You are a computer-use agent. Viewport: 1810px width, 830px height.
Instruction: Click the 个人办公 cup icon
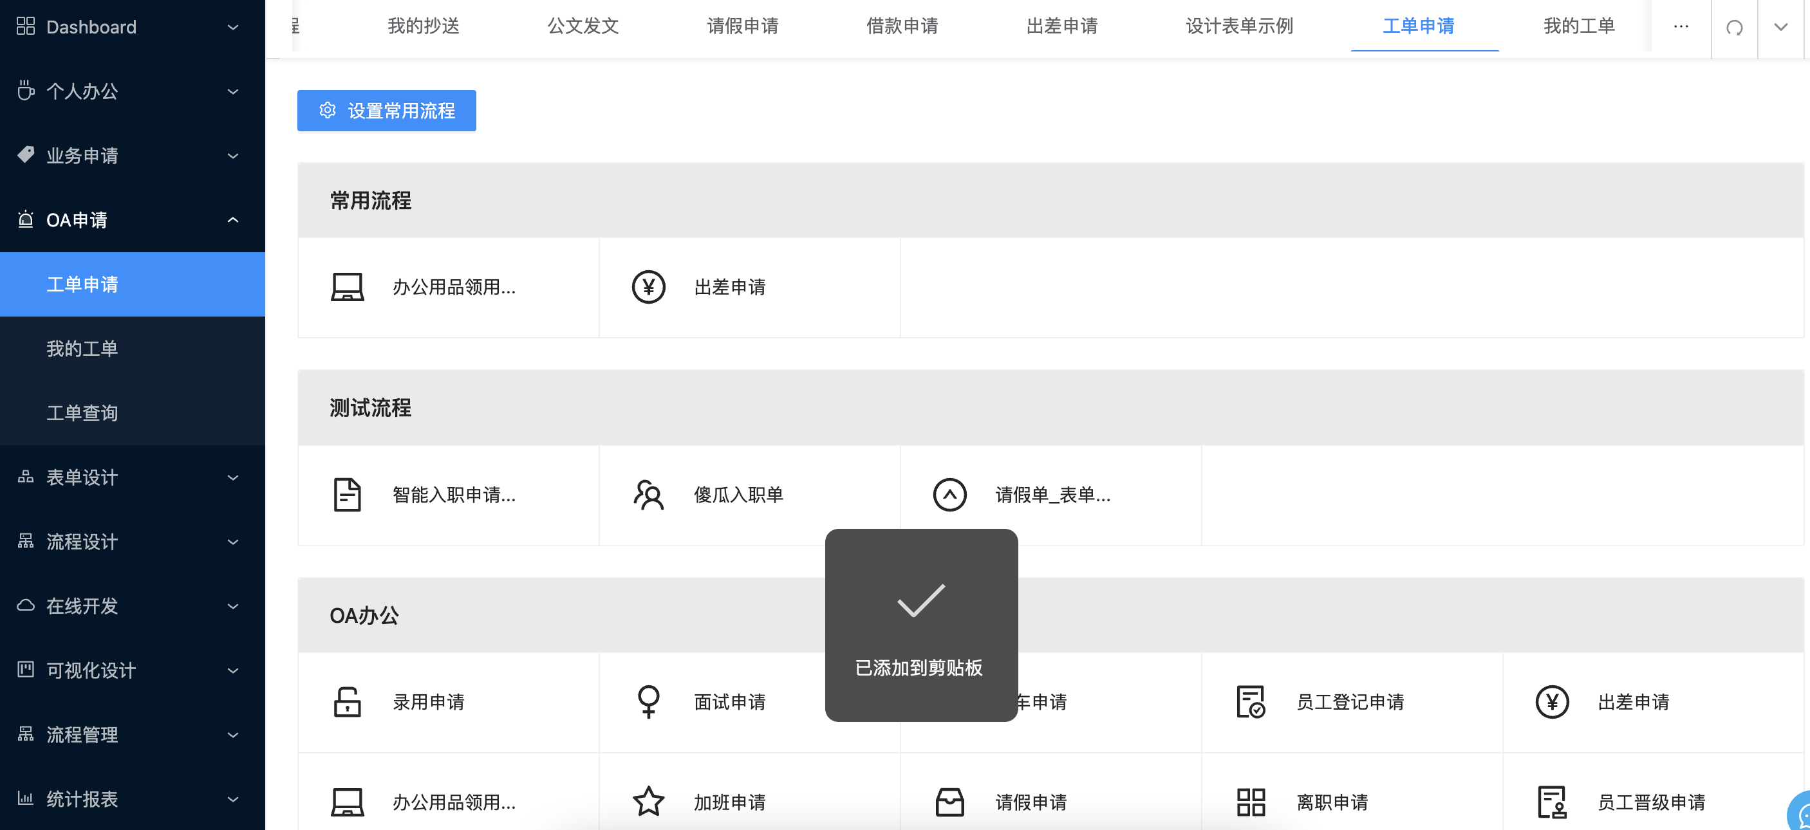(25, 91)
